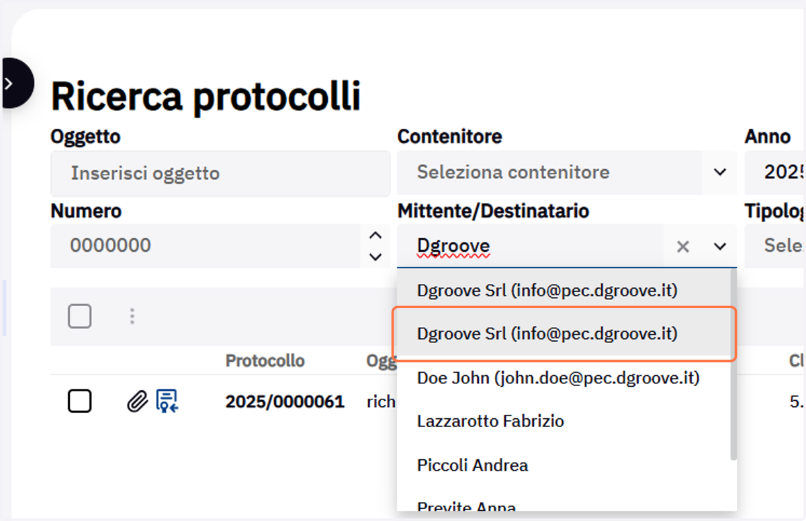The height and width of the screenshot is (521, 806).
Task: Focus the Oggetto input field
Action: (x=220, y=173)
